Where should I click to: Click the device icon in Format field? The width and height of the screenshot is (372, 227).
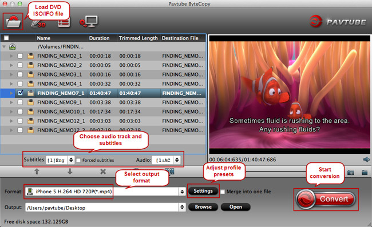(x=30, y=192)
